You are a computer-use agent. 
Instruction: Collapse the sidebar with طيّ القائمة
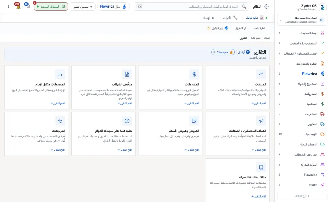click(x=302, y=196)
